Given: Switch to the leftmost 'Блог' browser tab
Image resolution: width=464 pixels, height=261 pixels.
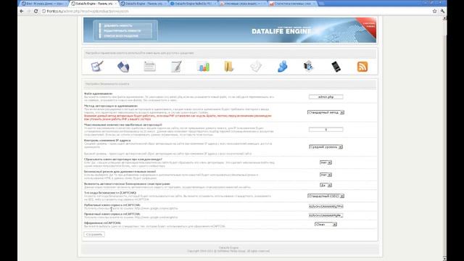Looking at the screenshot, I should (x=44, y=4).
